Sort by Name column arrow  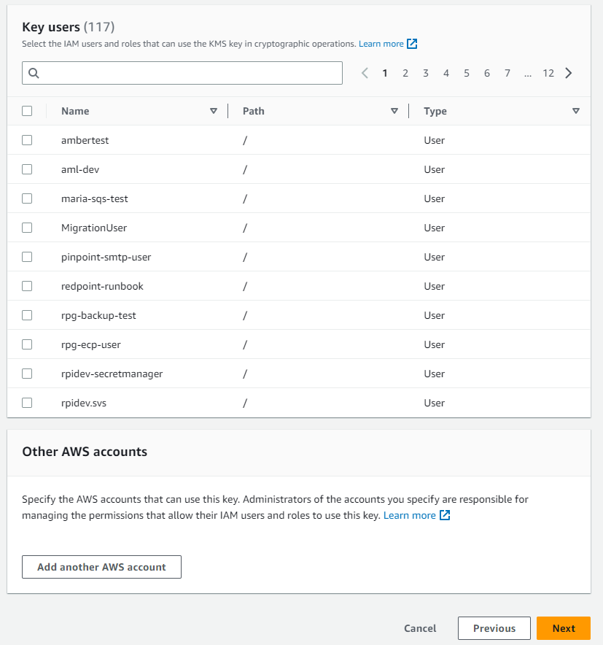click(214, 111)
